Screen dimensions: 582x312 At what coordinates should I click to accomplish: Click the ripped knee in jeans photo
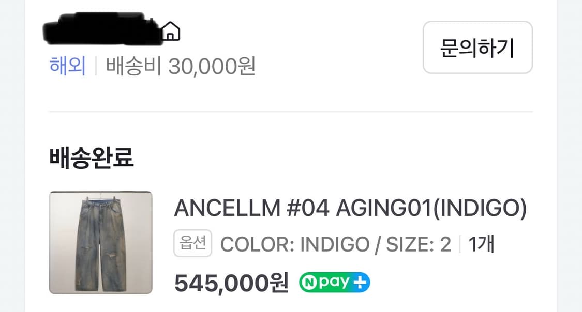click(111, 256)
